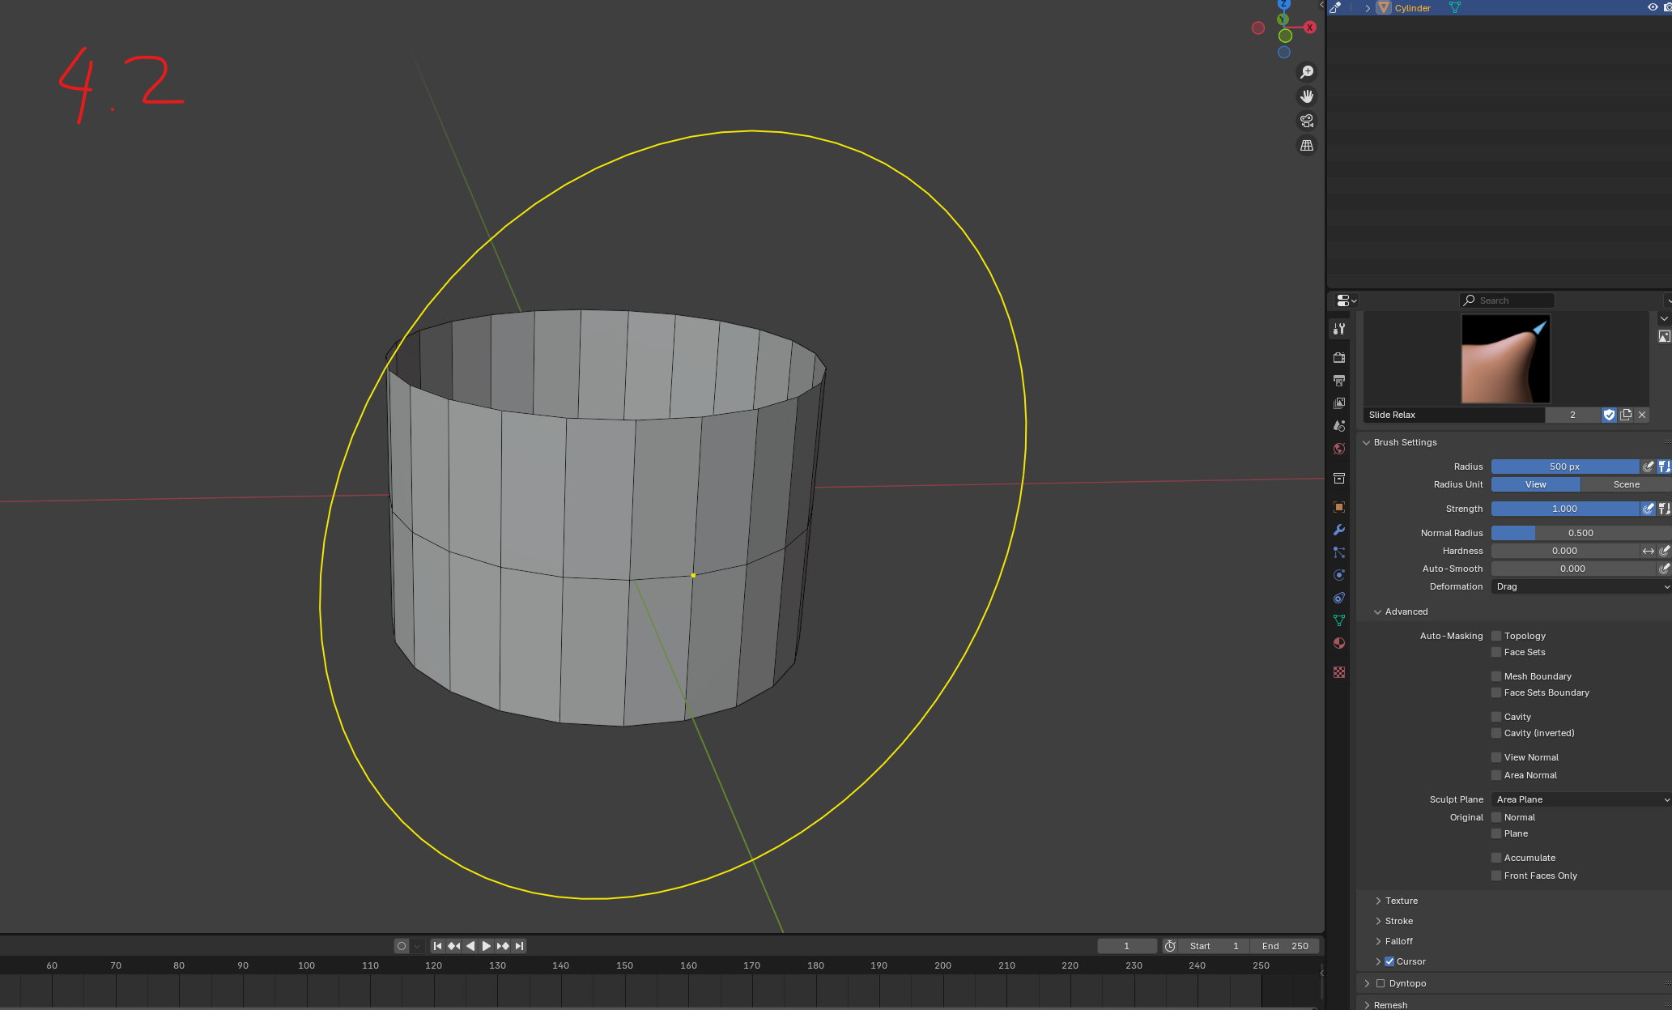Image resolution: width=1672 pixels, height=1010 pixels.
Task: Set Radius Unit to Scene
Action: coord(1625,484)
